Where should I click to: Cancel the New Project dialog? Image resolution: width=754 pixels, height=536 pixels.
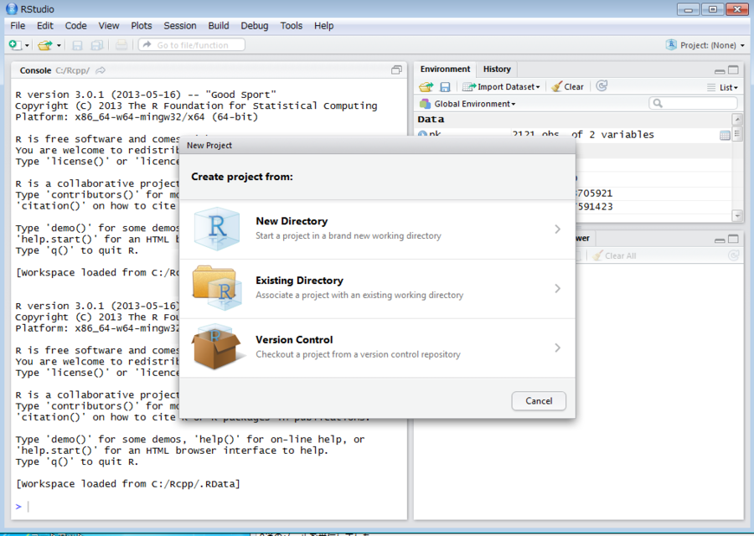click(539, 401)
